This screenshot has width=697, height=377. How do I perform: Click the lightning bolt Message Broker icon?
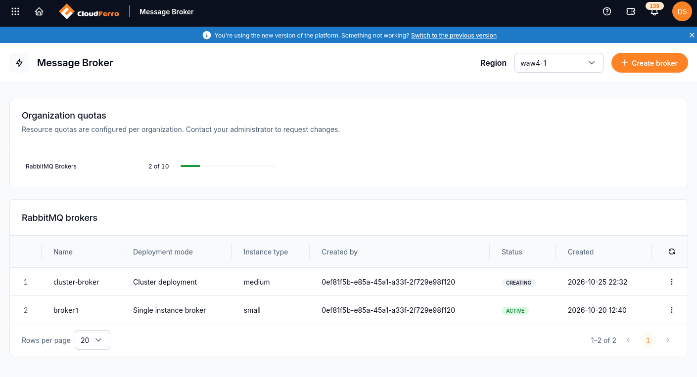19,63
